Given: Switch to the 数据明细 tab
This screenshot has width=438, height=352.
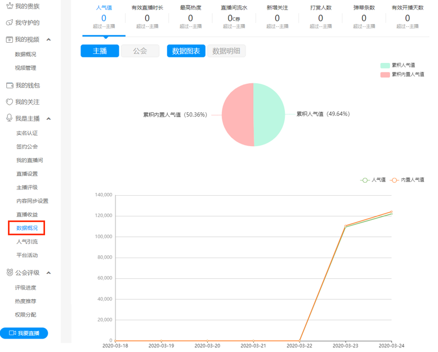Looking at the screenshot, I should (x=226, y=51).
